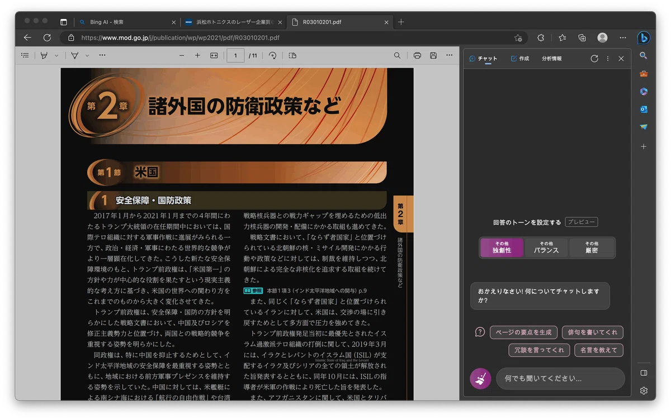Start a new topic with broom button
The height and width of the screenshot is (419, 671).
tap(480, 379)
